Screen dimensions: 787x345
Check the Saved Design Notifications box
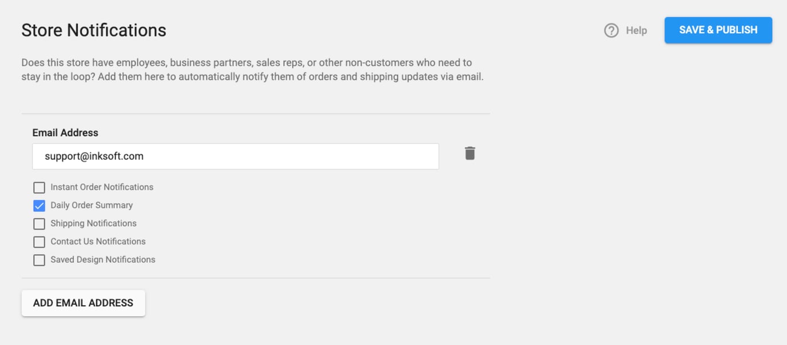[39, 260]
